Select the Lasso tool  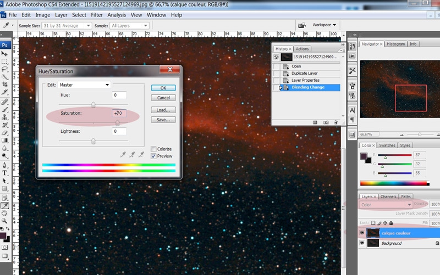(x=4, y=69)
